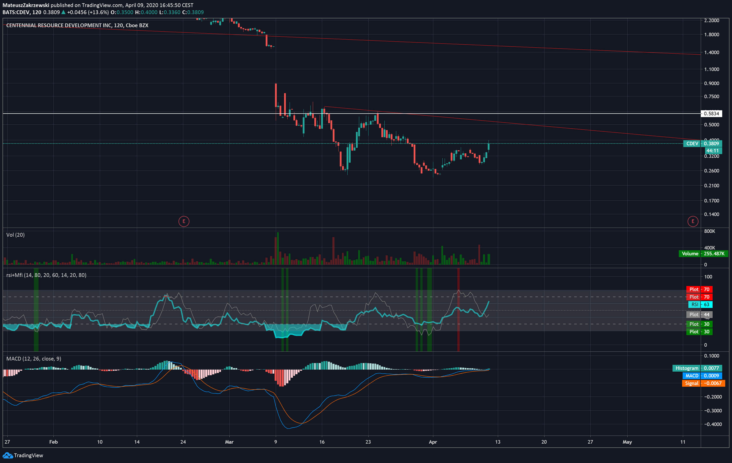Click the Histogram 0.0077 label
Viewport: 732px width, 463px height.
pos(697,368)
